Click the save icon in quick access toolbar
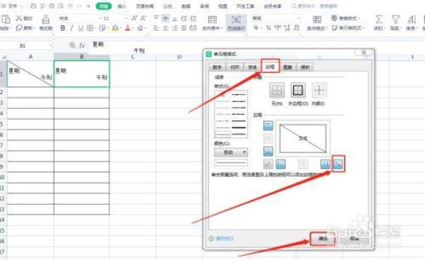This screenshot has height=260, width=425. click(x=33, y=6)
